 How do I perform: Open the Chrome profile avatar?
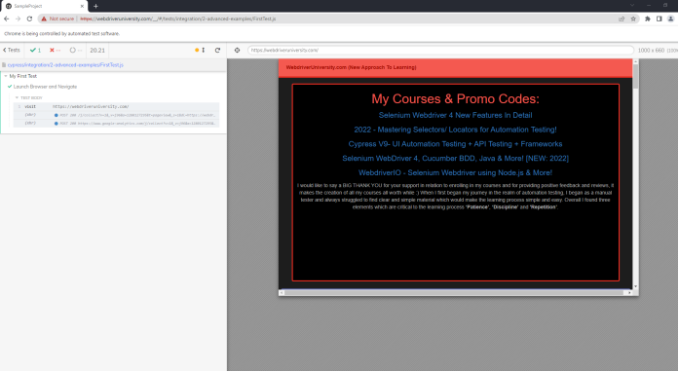click(671, 19)
